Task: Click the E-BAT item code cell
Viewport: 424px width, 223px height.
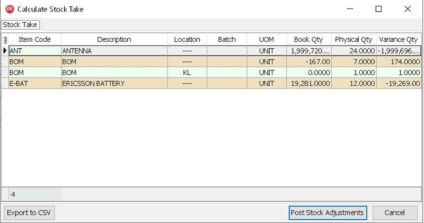Action: [x=34, y=84]
